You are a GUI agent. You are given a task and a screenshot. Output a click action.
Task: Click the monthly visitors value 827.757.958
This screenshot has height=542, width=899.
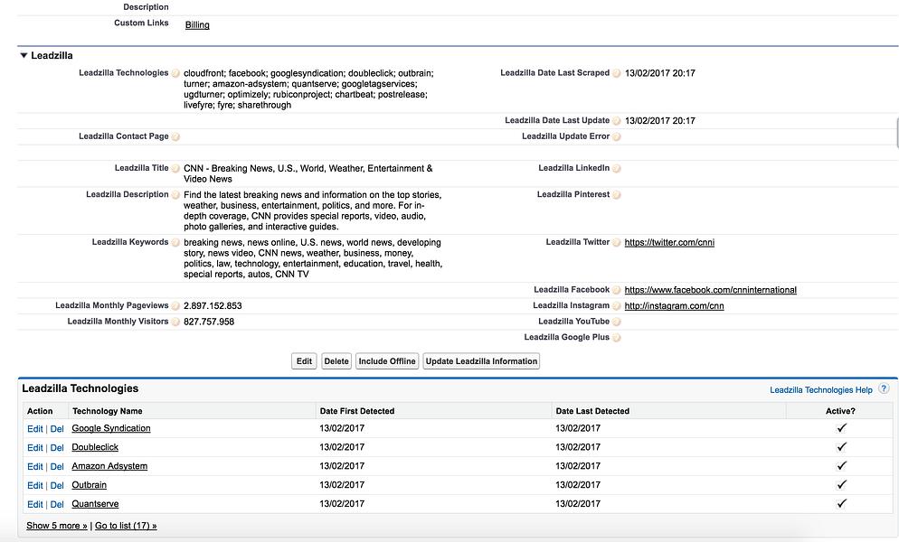click(209, 322)
